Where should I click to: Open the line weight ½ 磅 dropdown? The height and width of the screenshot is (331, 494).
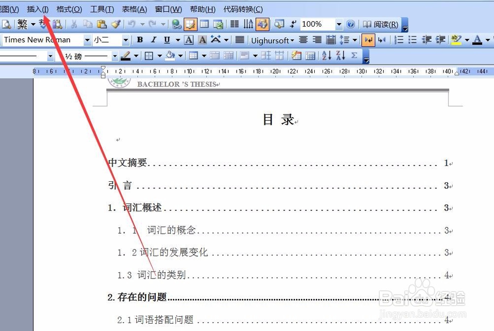click(115, 56)
